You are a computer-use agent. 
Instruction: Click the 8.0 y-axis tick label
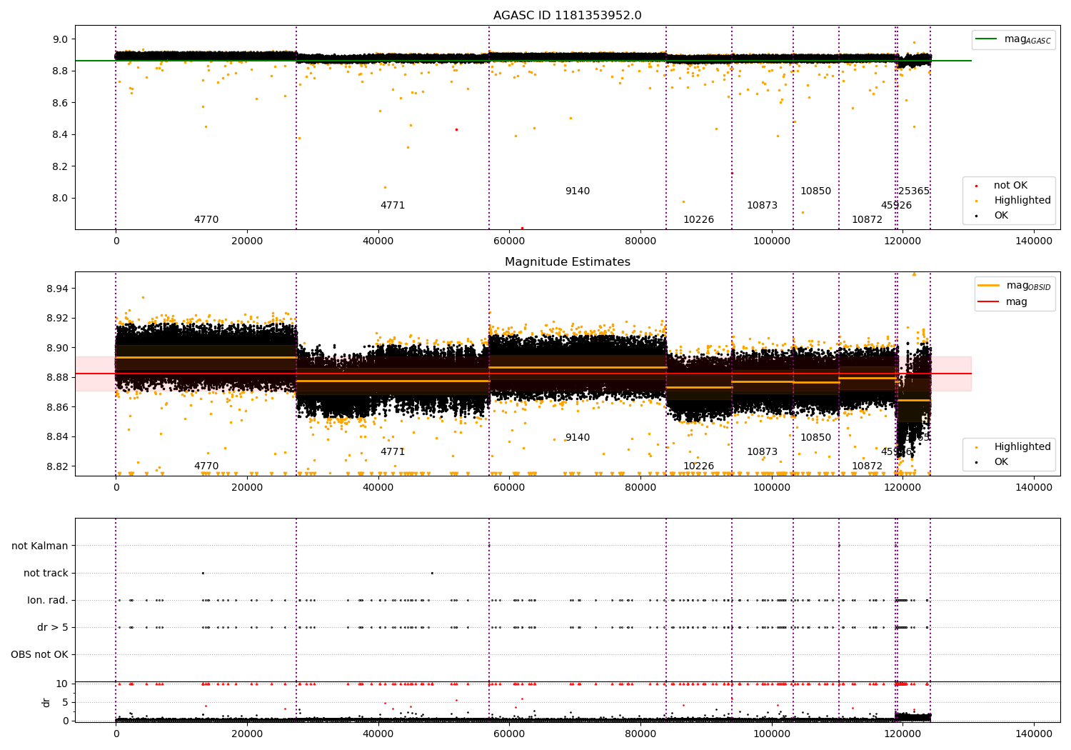pos(61,199)
